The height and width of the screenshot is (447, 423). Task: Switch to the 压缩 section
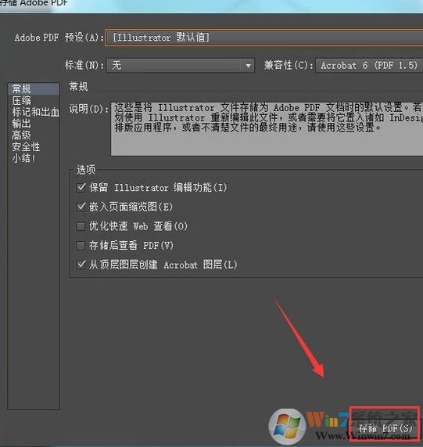(x=34, y=100)
